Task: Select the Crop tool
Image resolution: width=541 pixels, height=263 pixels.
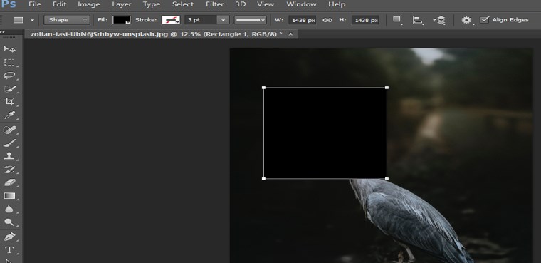Action: point(9,102)
